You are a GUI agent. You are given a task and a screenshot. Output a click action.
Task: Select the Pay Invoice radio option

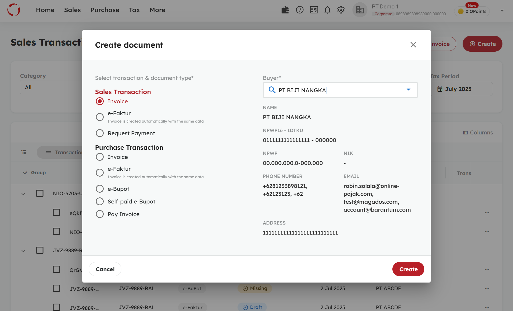click(100, 214)
